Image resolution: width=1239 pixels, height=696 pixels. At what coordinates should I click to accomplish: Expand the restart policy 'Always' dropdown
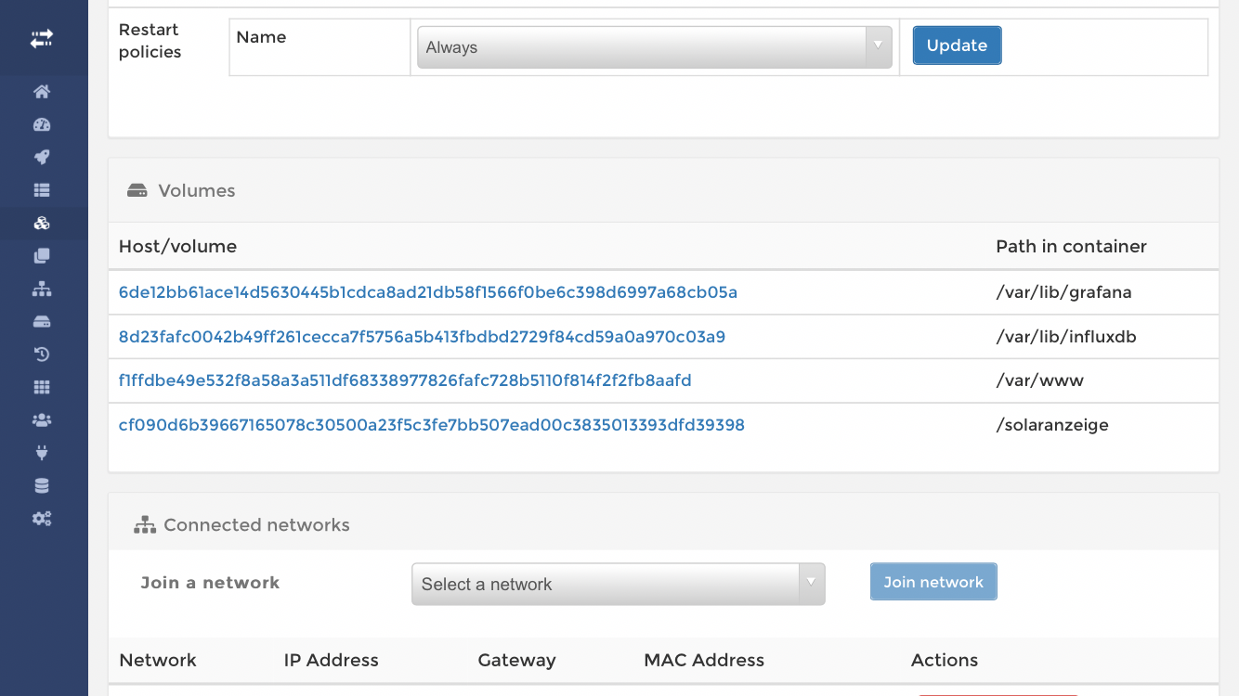click(654, 47)
